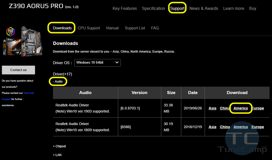Screen dimensions: 272x160
Task: Download 6.0.8703.1 driver from Asia server
Action: [x=212, y=108]
